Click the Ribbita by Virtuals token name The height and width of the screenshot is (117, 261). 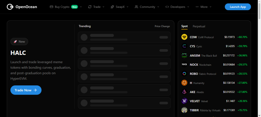210,110
